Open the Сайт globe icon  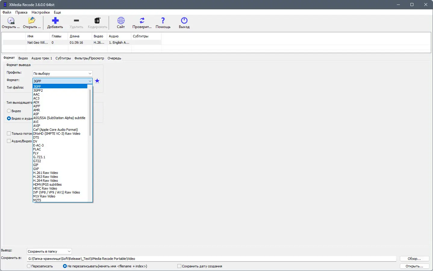pos(121,20)
